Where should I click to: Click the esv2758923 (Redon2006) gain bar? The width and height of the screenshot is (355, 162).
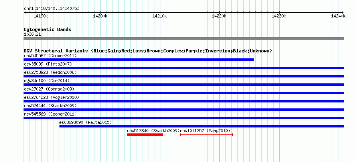183,76
